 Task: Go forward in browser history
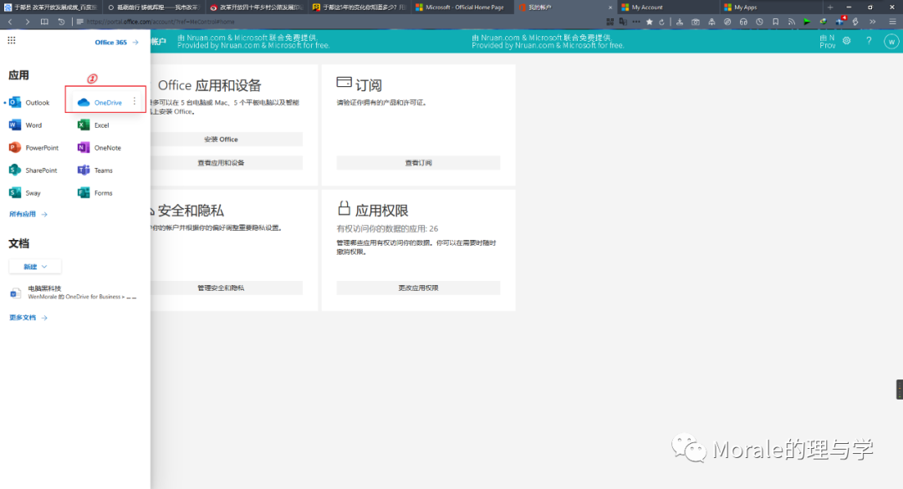(x=27, y=22)
